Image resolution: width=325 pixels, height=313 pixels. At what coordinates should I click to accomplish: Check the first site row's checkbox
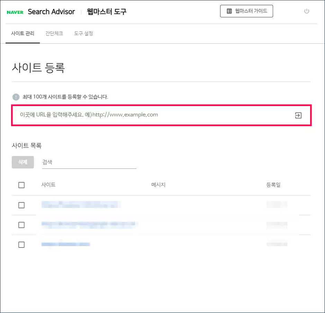tap(21, 205)
